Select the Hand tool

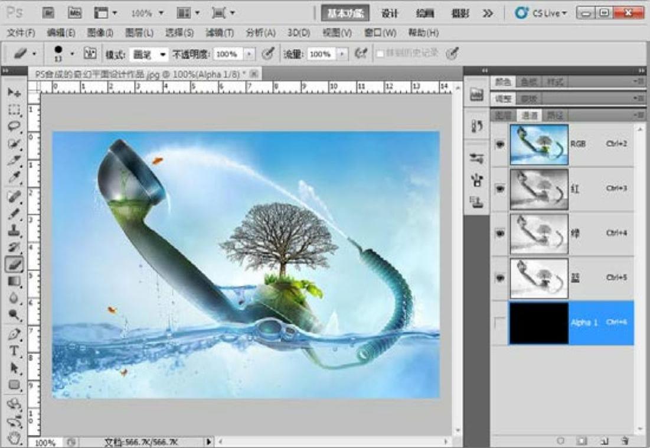click(x=14, y=438)
